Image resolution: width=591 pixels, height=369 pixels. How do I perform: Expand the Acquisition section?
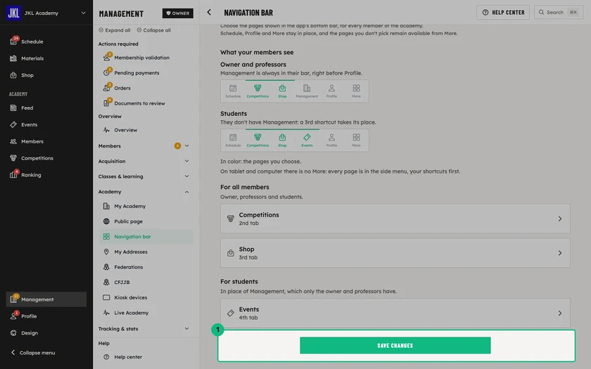point(186,161)
